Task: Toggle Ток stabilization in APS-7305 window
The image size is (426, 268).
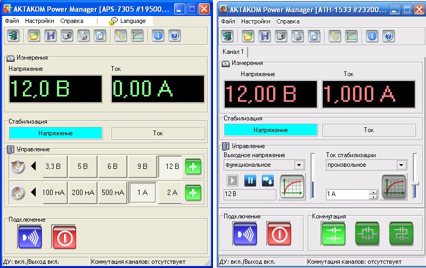Action: pos(158,133)
